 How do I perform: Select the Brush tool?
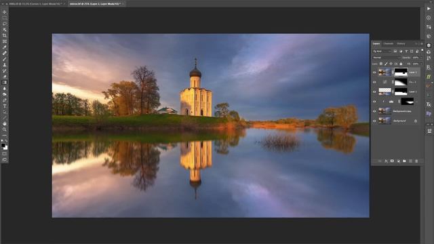pos(5,59)
